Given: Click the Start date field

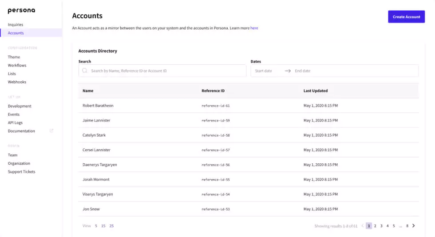Looking at the screenshot, I should pyautogui.click(x=263, y=71).
